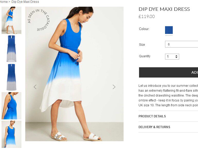Select the fourth thumbnail close-up of waist
The width and height of the screenshot is (198, 152).
pos(11,106)
